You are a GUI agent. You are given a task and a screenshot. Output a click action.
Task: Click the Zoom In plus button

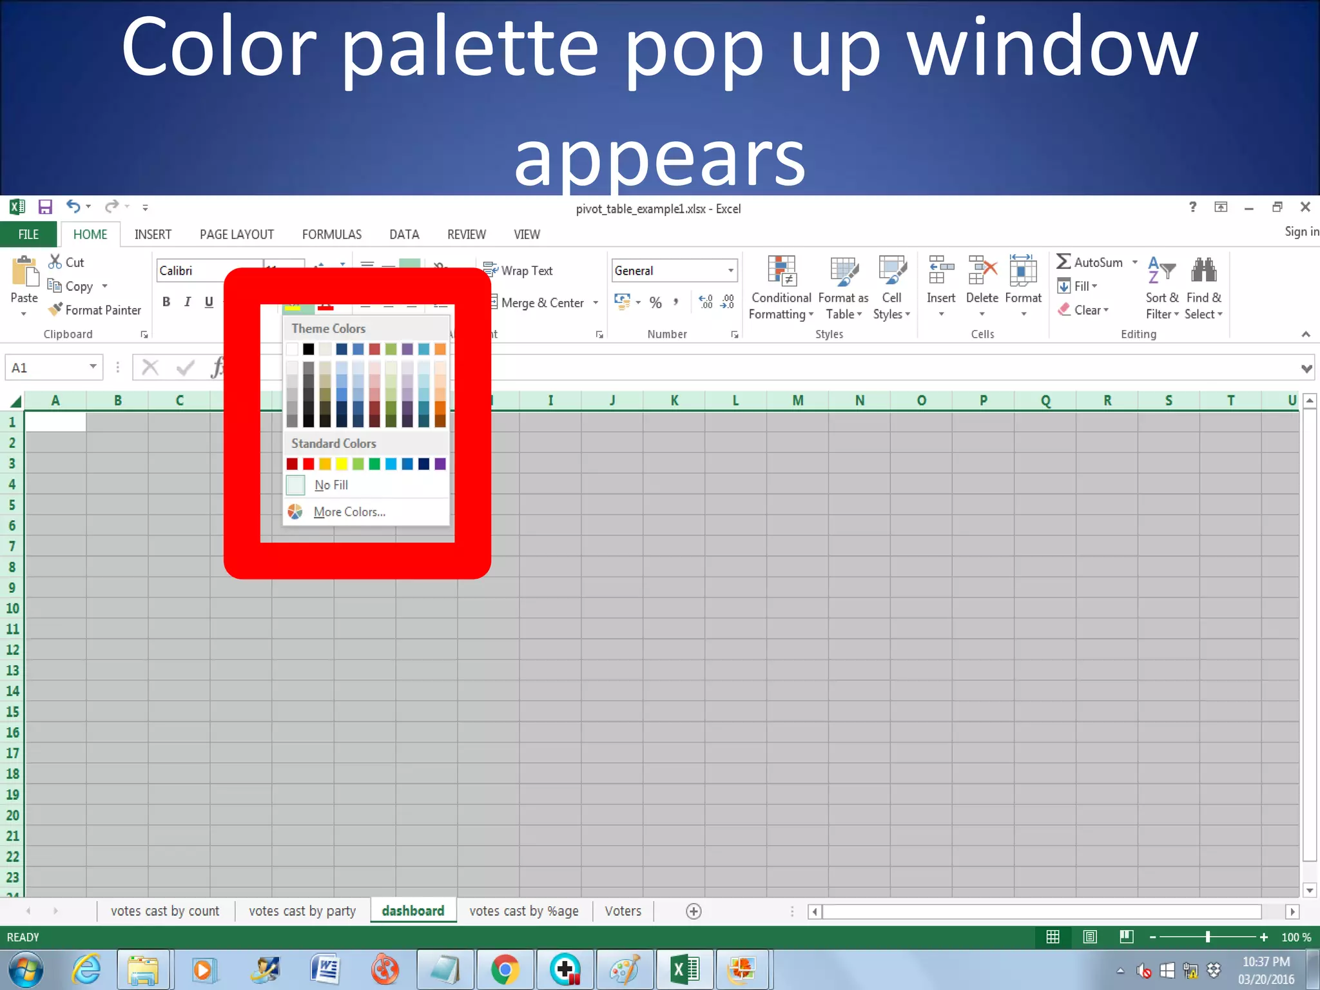1264,937
